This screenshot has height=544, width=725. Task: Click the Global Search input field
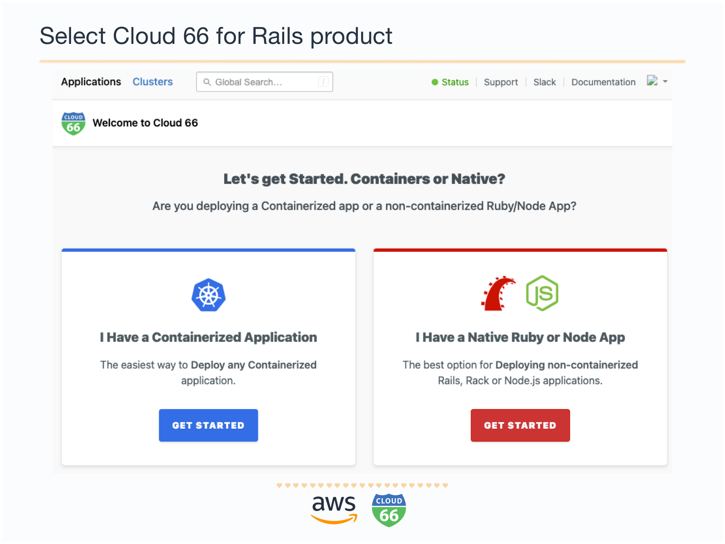[264, 81]
